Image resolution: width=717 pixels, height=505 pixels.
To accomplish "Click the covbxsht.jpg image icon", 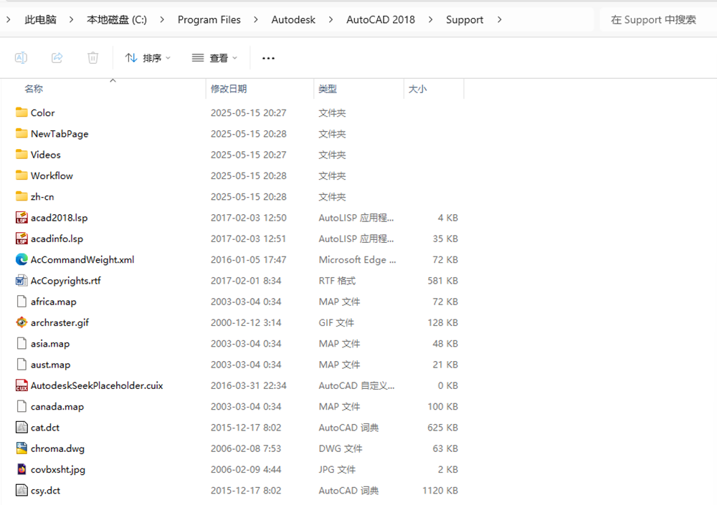I will [22, 469].
